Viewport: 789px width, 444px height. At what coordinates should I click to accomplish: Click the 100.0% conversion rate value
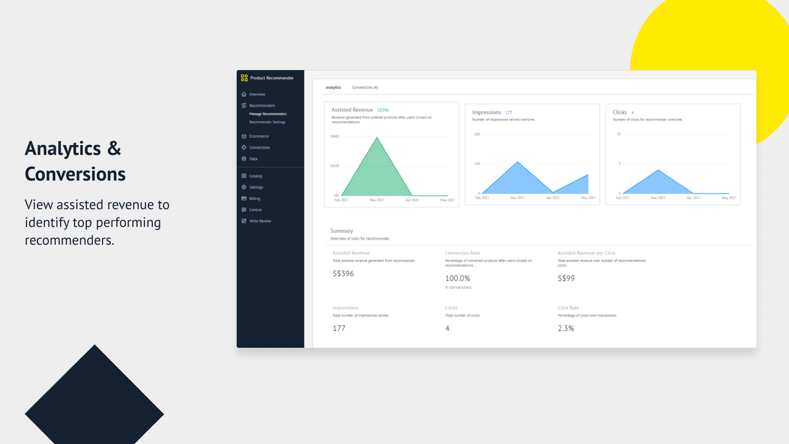pos(456,278)
